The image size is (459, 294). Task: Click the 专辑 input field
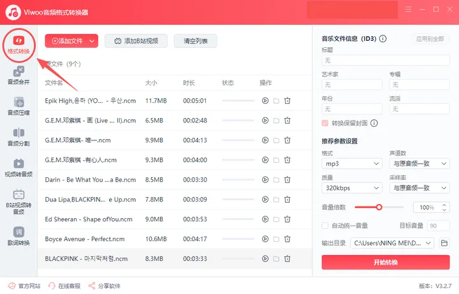419,85
